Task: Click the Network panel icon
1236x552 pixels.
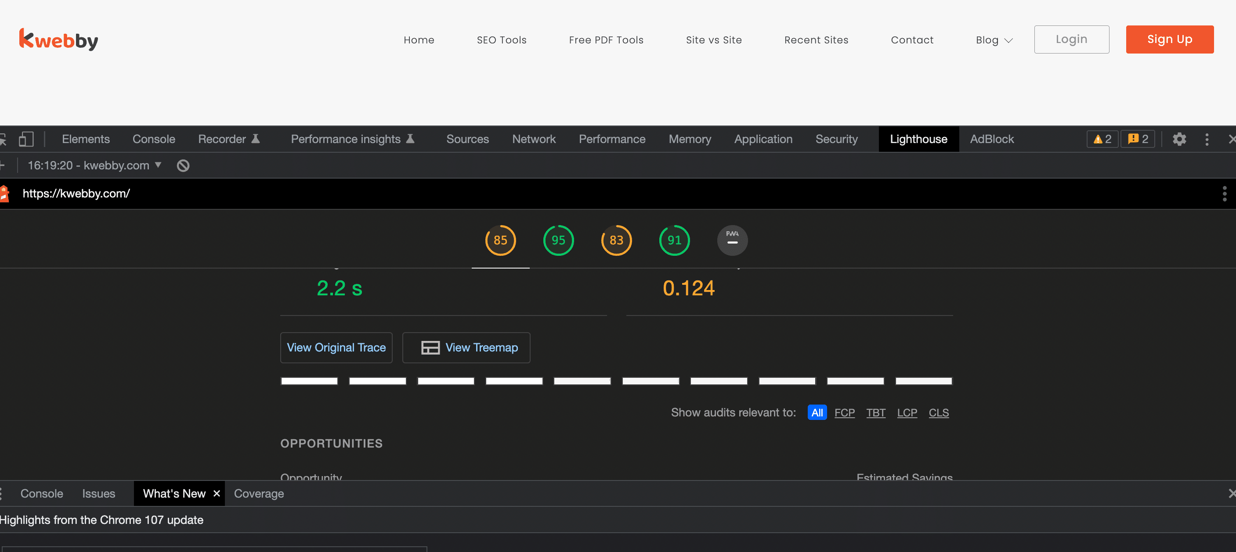Action: pos(534,140)
